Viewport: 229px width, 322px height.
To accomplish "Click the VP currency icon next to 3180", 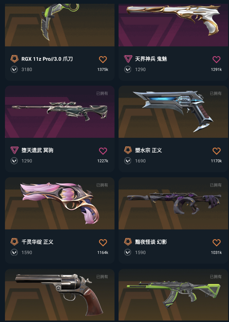I will [14, 70].
